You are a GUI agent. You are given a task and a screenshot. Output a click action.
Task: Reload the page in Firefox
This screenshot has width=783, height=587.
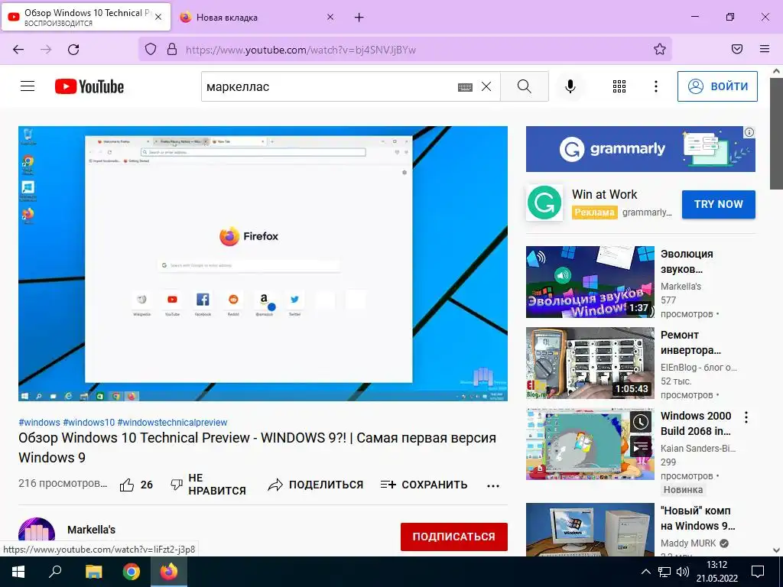73,50
